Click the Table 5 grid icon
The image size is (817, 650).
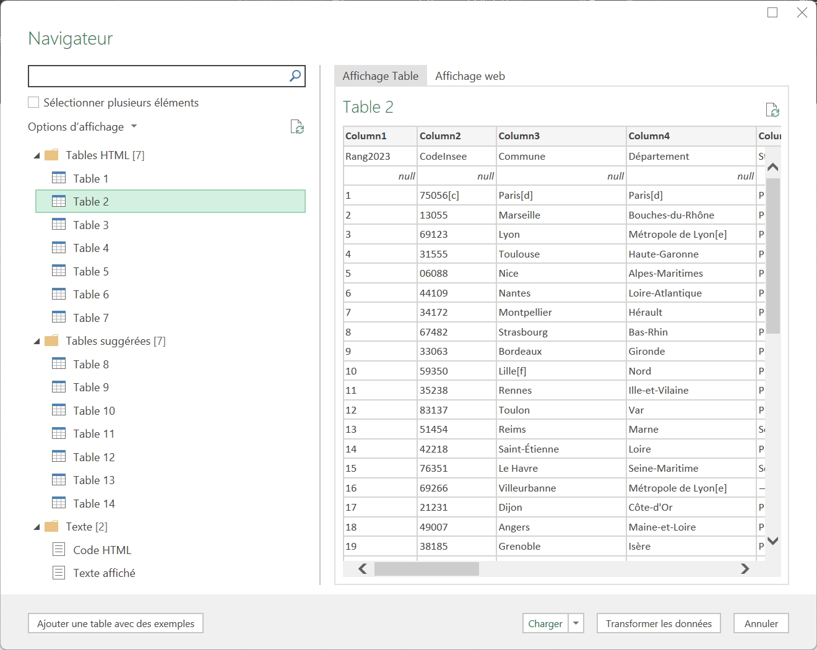pos(59,271)
